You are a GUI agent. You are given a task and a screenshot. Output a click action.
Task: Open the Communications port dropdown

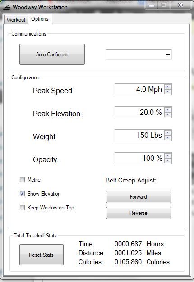[139, 55]
